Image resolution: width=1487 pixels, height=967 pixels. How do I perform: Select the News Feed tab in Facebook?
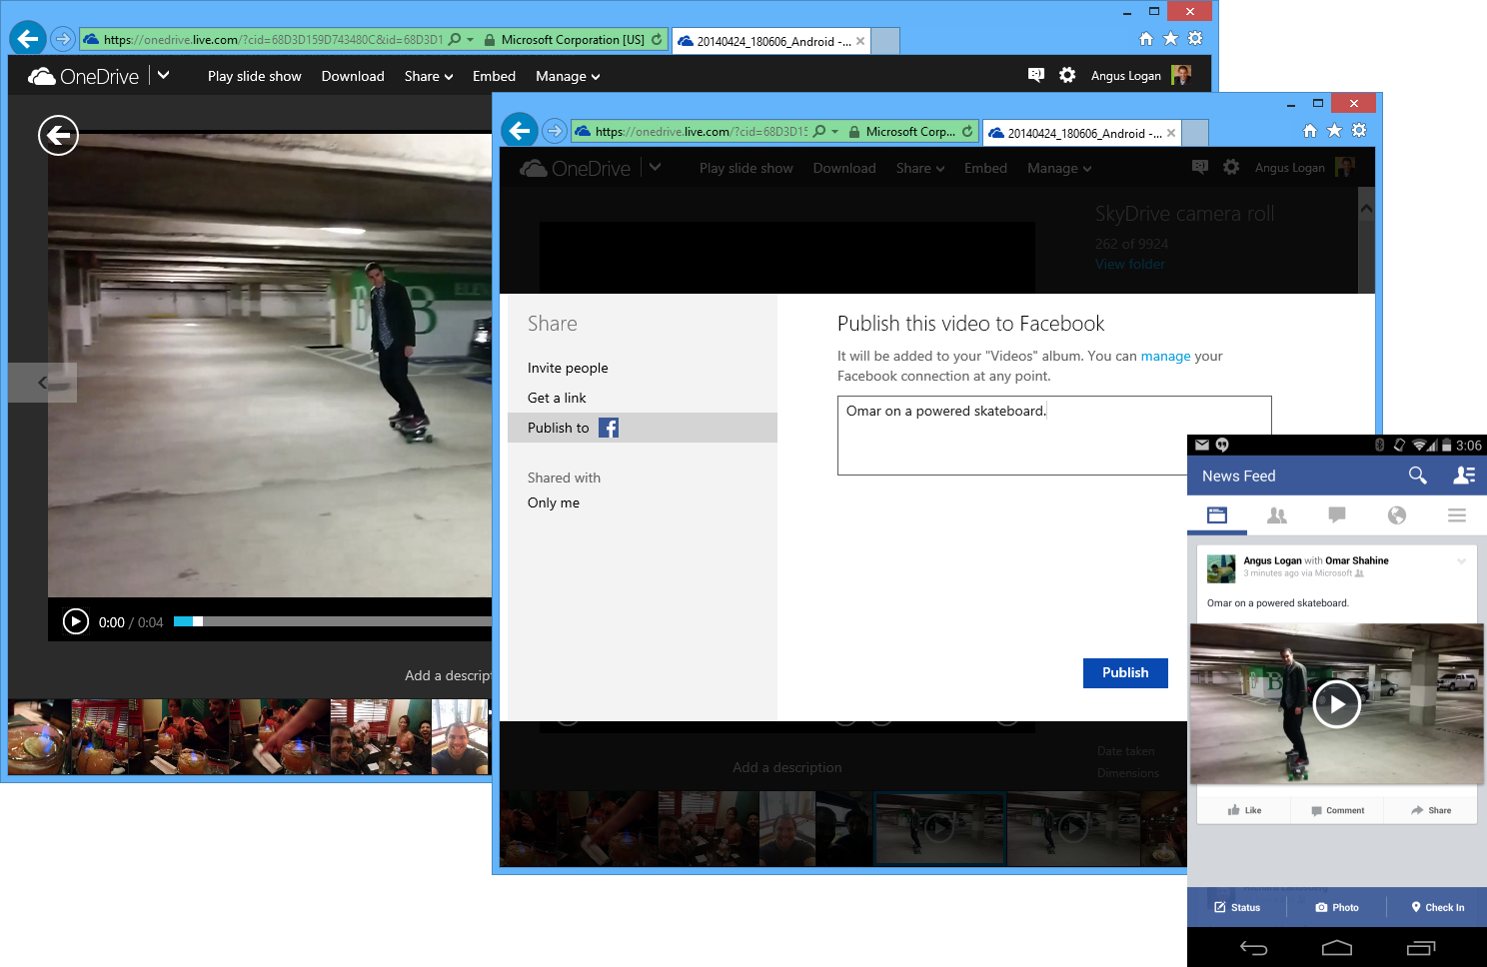[x=1217, y=514]
